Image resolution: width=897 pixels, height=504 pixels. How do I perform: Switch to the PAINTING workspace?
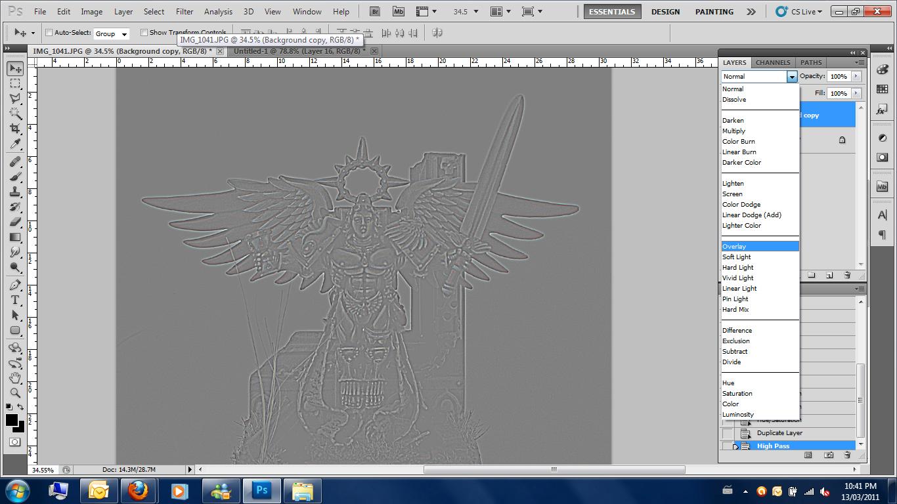pyautogui.click(x=714, y=12)
